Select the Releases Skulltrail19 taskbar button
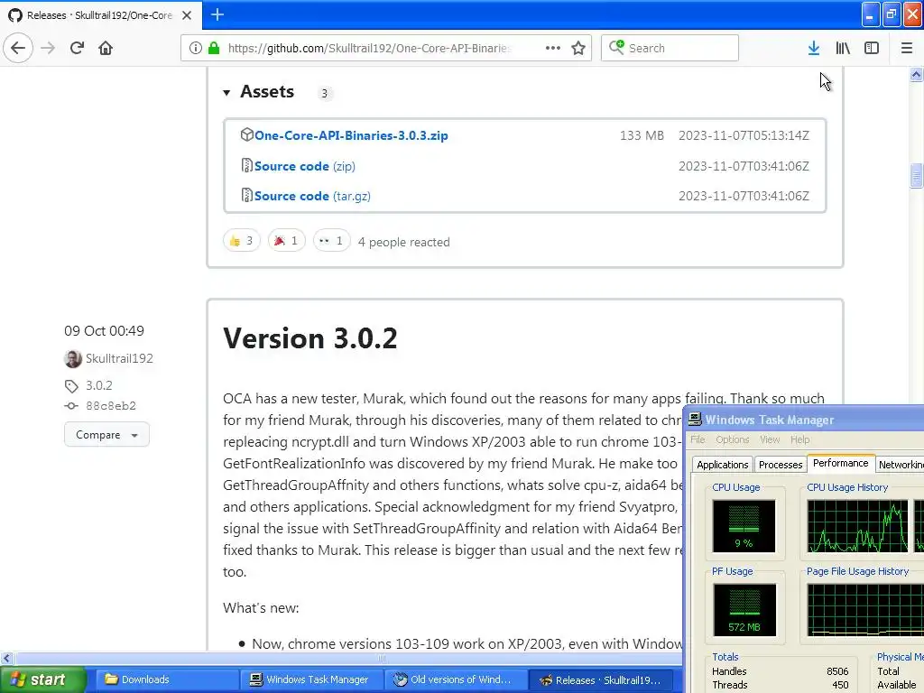Viewport: 924px width, 693px height. [601, 679]
